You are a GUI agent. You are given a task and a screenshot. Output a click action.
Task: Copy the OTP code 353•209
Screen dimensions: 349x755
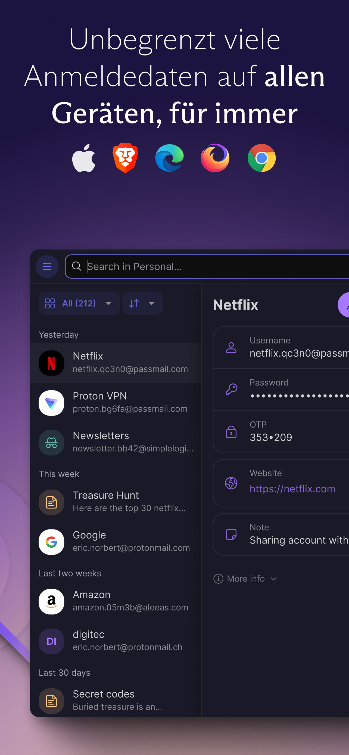pos(271,437)
